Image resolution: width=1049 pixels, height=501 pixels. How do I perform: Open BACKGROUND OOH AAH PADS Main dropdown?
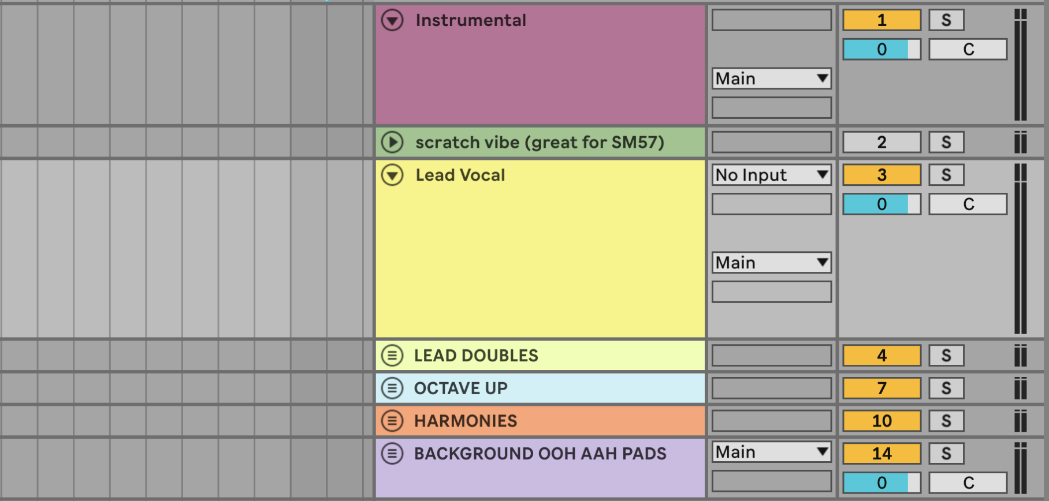pos(771,452)
